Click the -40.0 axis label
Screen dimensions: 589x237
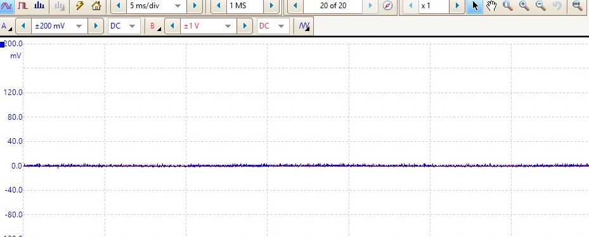pyautogui.click(x=15, y=190)
